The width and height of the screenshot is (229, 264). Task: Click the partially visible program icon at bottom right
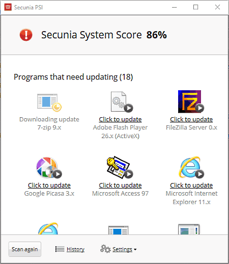coord(189,229)
